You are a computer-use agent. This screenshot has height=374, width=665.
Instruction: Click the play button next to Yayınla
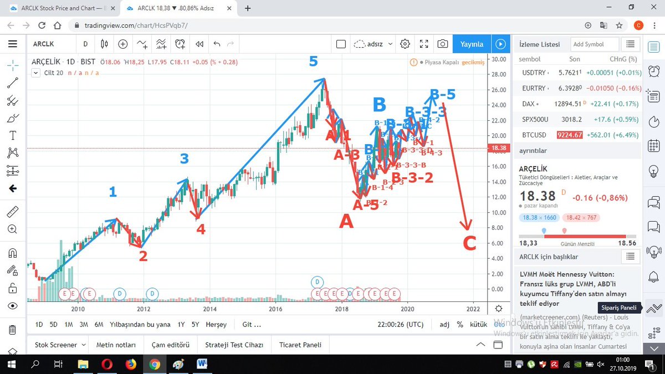pyautogui.click(x=500, y=44)
